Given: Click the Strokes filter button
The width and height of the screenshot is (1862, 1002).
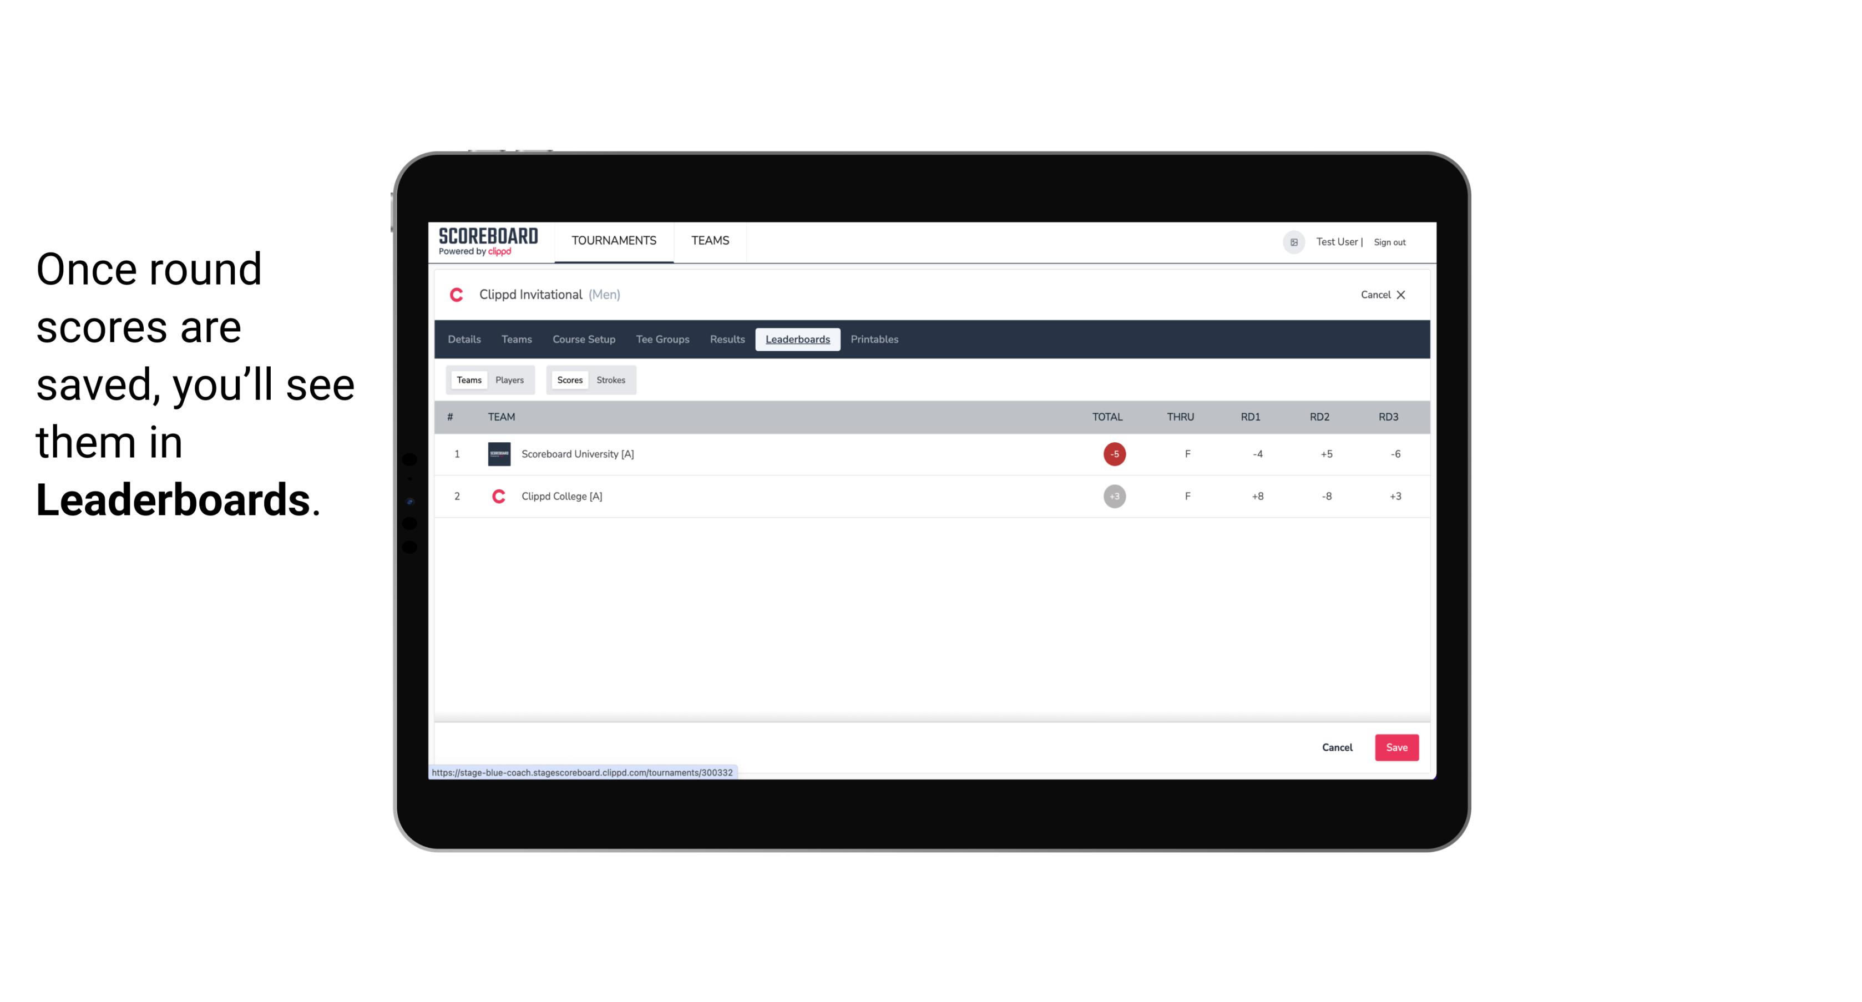Looking at the screenshot, I should [x=611, y=379].
